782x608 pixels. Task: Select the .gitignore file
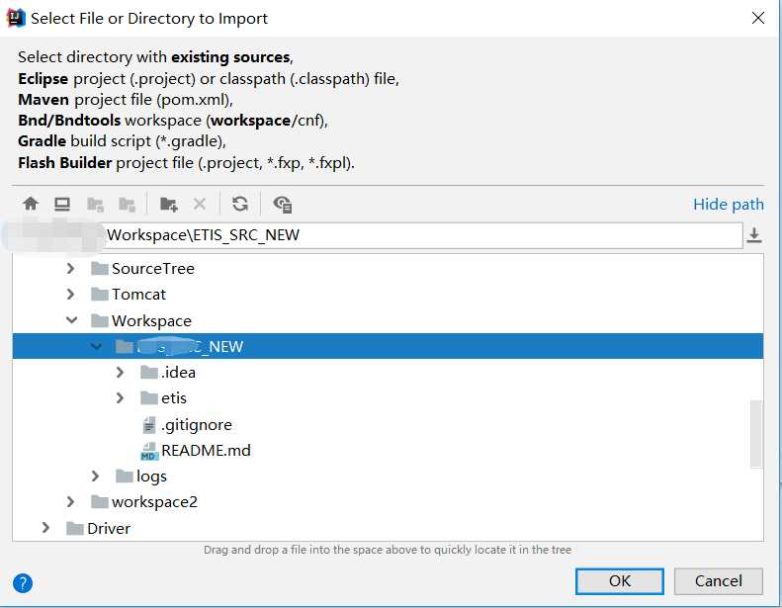tap(197, 425)
